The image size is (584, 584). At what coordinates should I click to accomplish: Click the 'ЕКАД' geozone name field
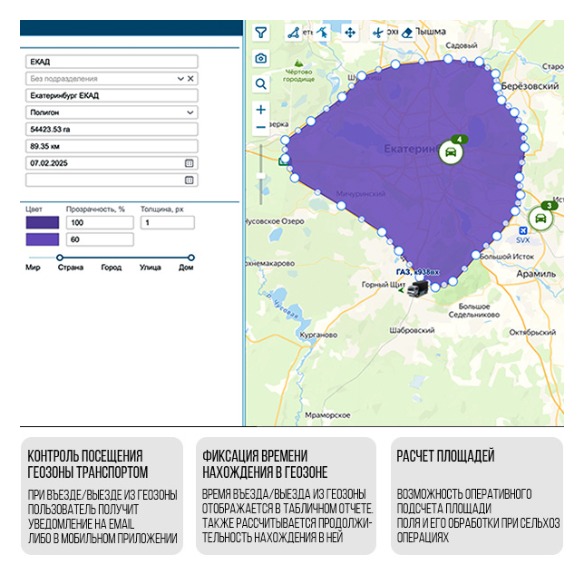pyautogui.click(x=111, y=63)
